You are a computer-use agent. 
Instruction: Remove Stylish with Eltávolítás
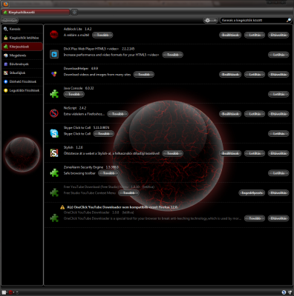278,153
